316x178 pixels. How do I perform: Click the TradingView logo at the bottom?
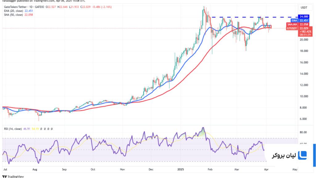pos(13,176)
